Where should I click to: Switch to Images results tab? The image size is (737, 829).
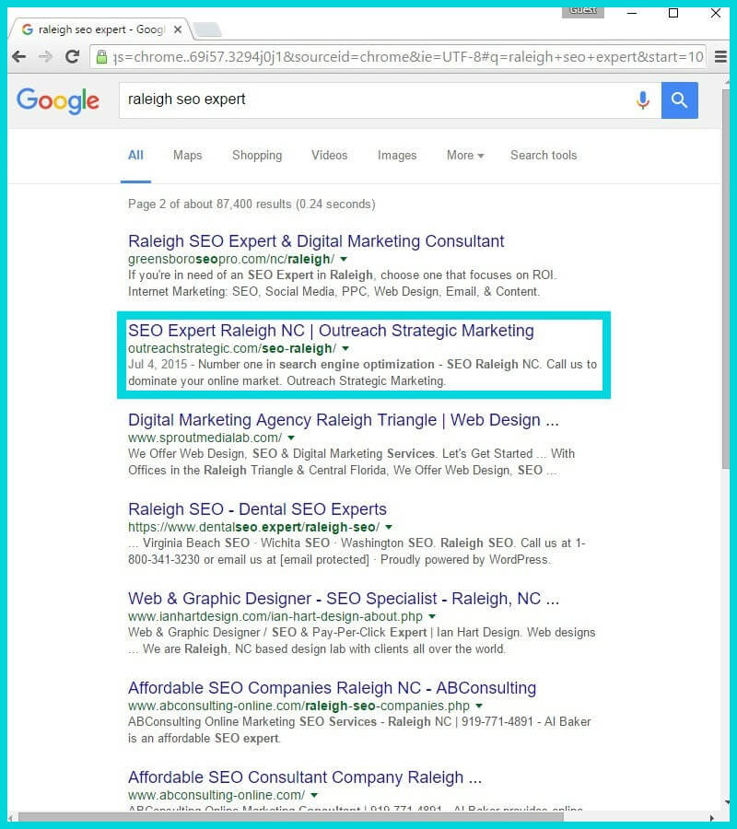tap(397, 156)
